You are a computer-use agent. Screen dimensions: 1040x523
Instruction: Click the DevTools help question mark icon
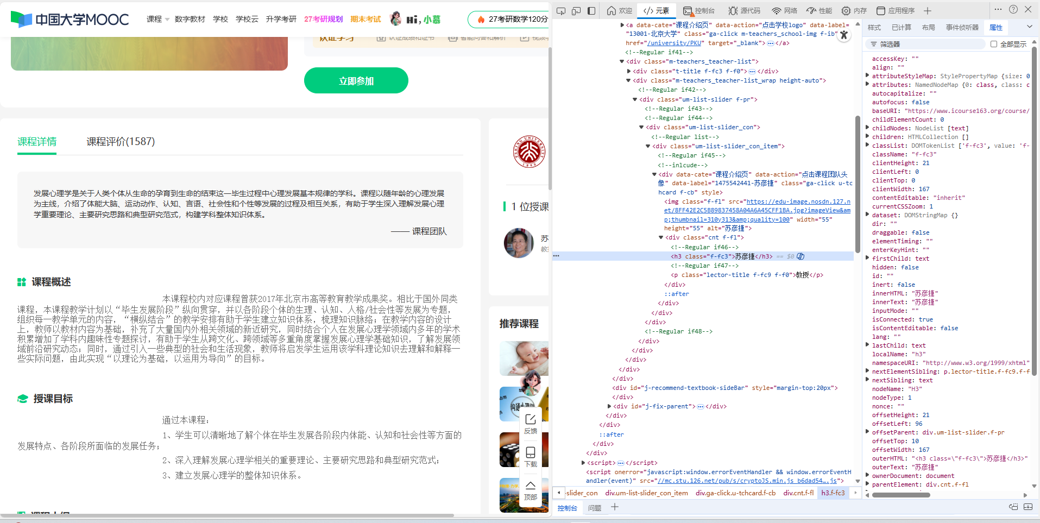(x=1013, y=9)
